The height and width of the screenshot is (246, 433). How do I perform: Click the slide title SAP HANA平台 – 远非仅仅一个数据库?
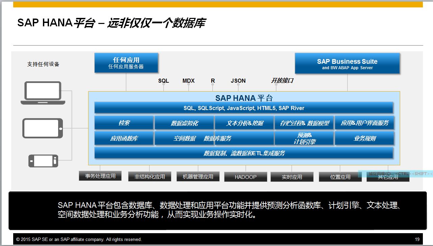click(x=111, y=23)
